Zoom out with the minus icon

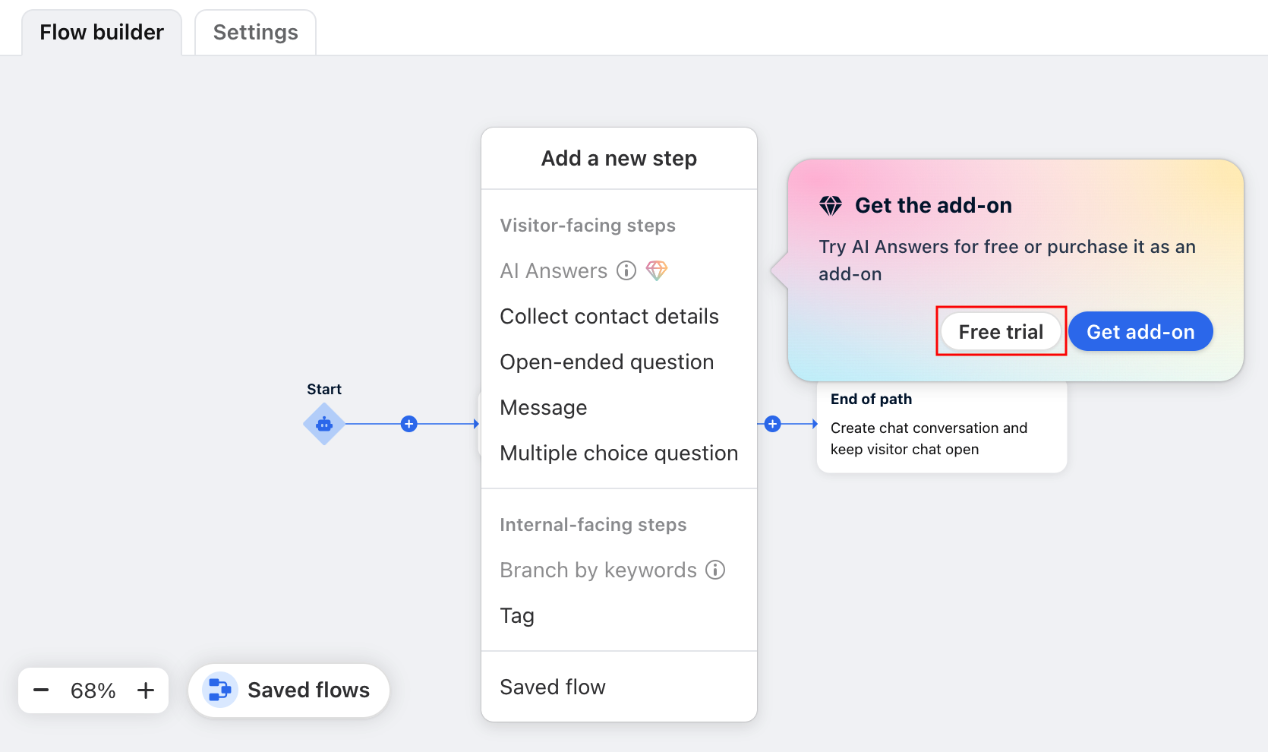pos(41,690)
